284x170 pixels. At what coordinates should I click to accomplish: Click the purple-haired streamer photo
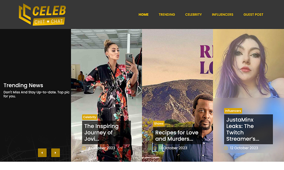click(248, 63)
